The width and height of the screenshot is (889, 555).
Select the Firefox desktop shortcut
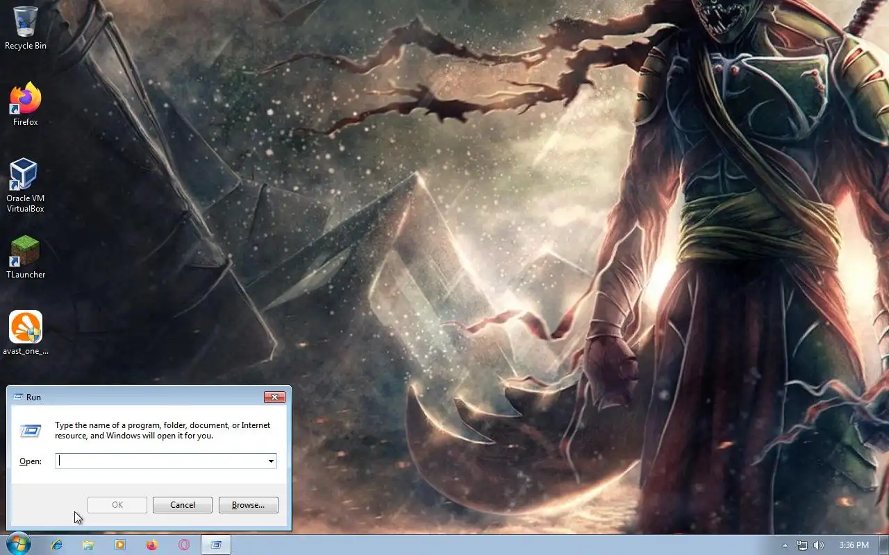click(x=26, y=105)
